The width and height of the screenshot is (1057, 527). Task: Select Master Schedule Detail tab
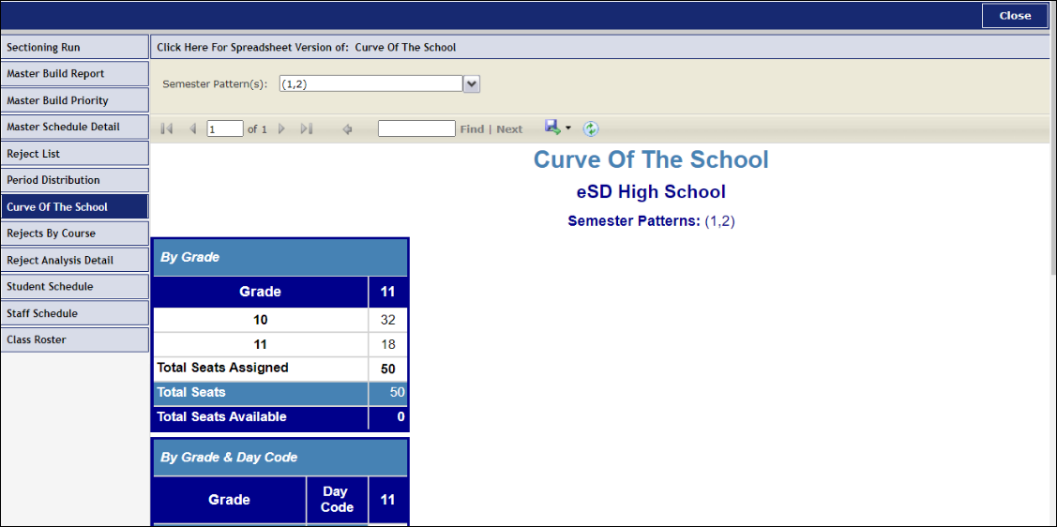click(x=75, y=127)
